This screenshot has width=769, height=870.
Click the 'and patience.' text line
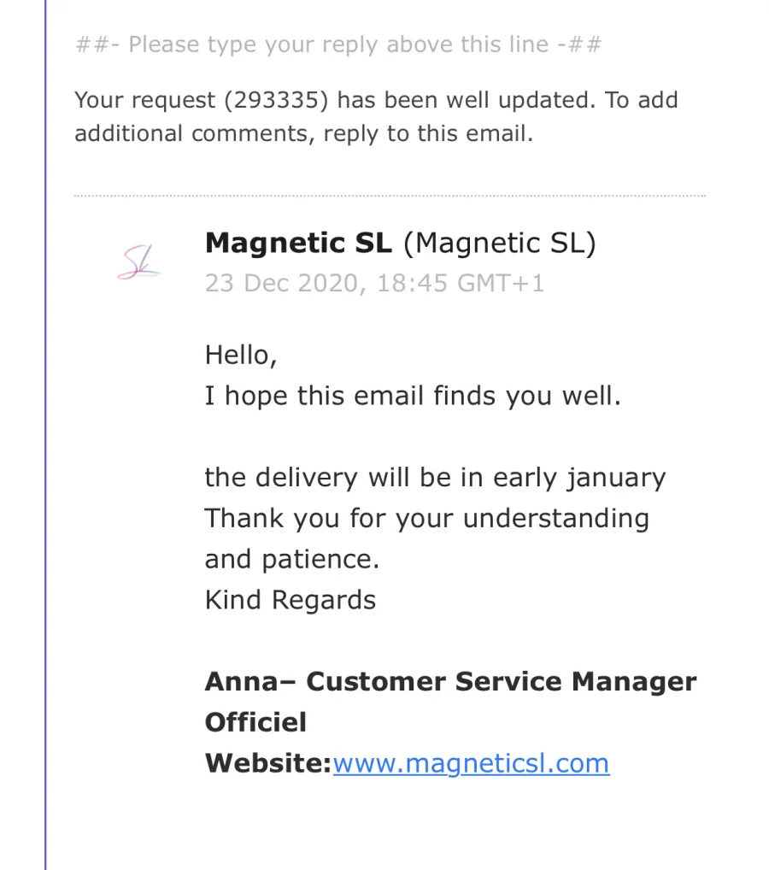coord(292,559)
